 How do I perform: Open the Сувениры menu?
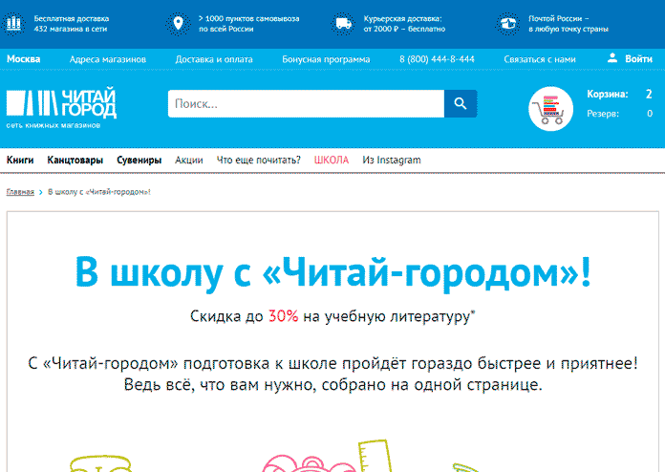[139, 160]
